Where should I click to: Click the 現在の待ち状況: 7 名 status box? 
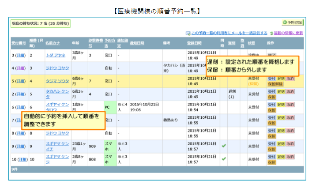point(41,23)
